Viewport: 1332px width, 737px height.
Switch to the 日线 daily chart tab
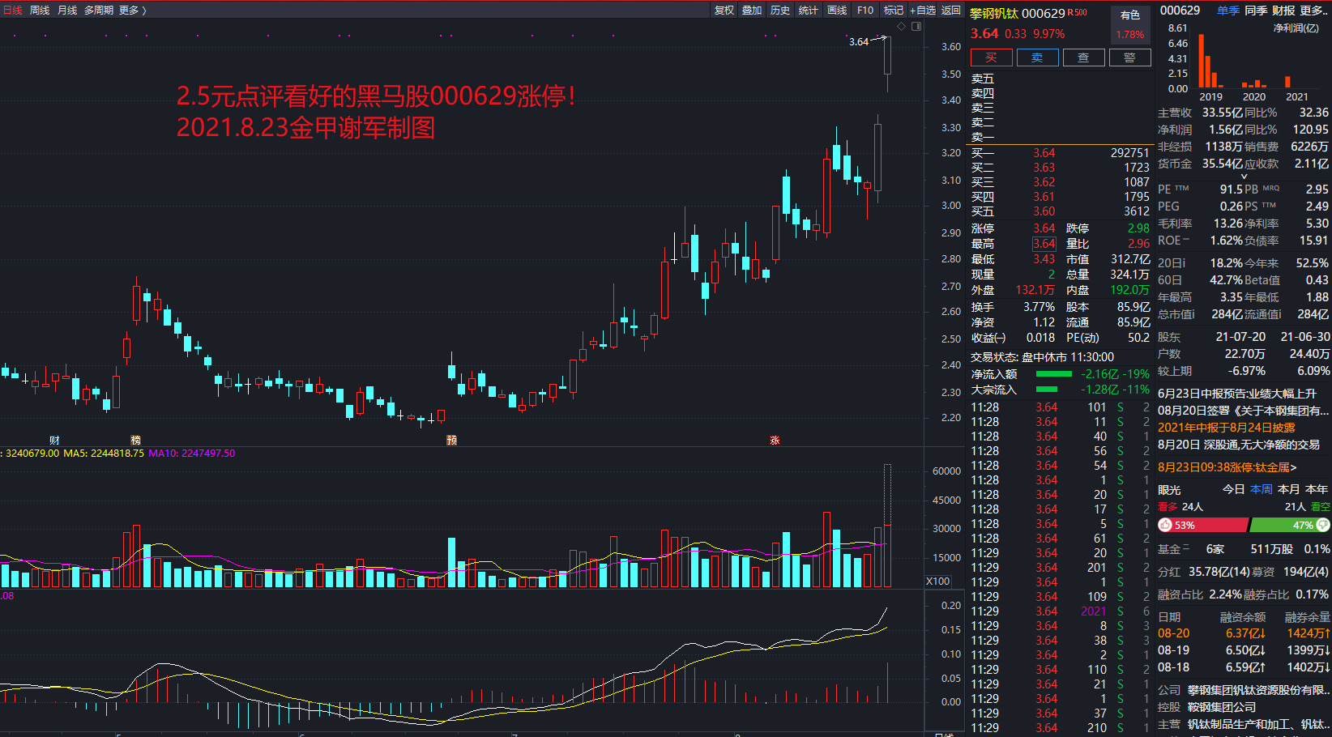12,11
